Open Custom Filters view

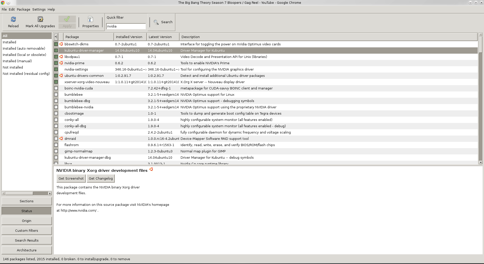(x=27, y=230)
